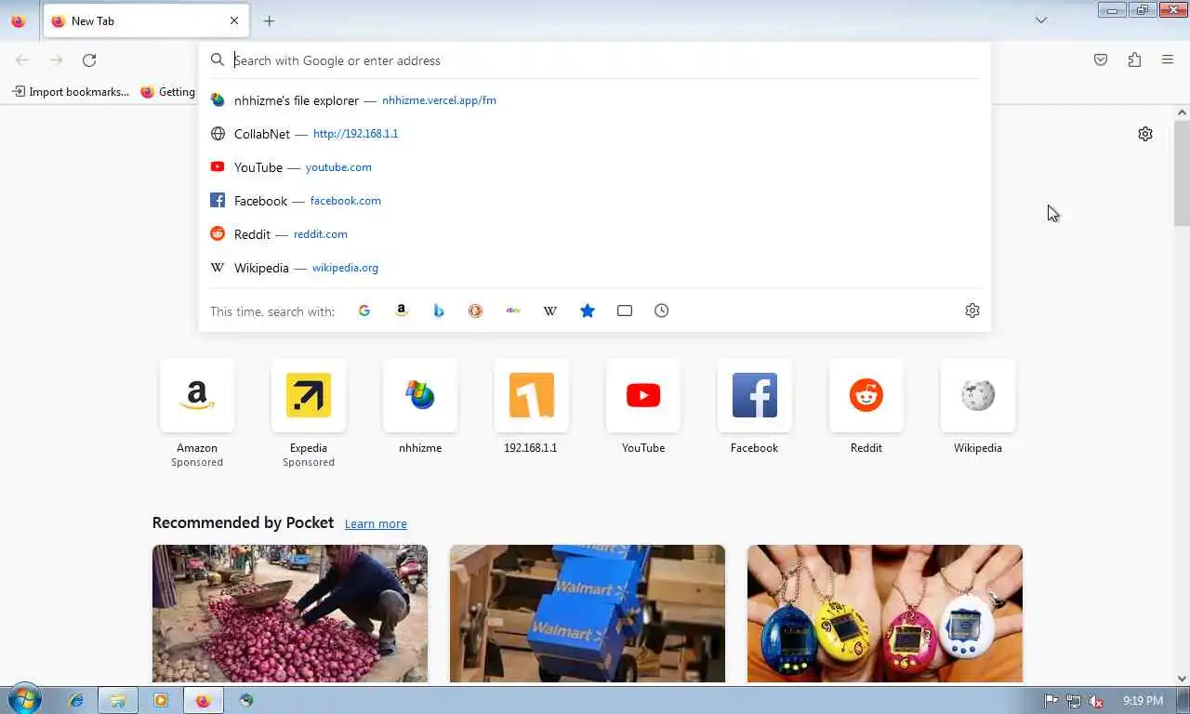Click Import bookmarks toolbar button
This screenshot has height=714, width=1190.
tap(70, 91)
